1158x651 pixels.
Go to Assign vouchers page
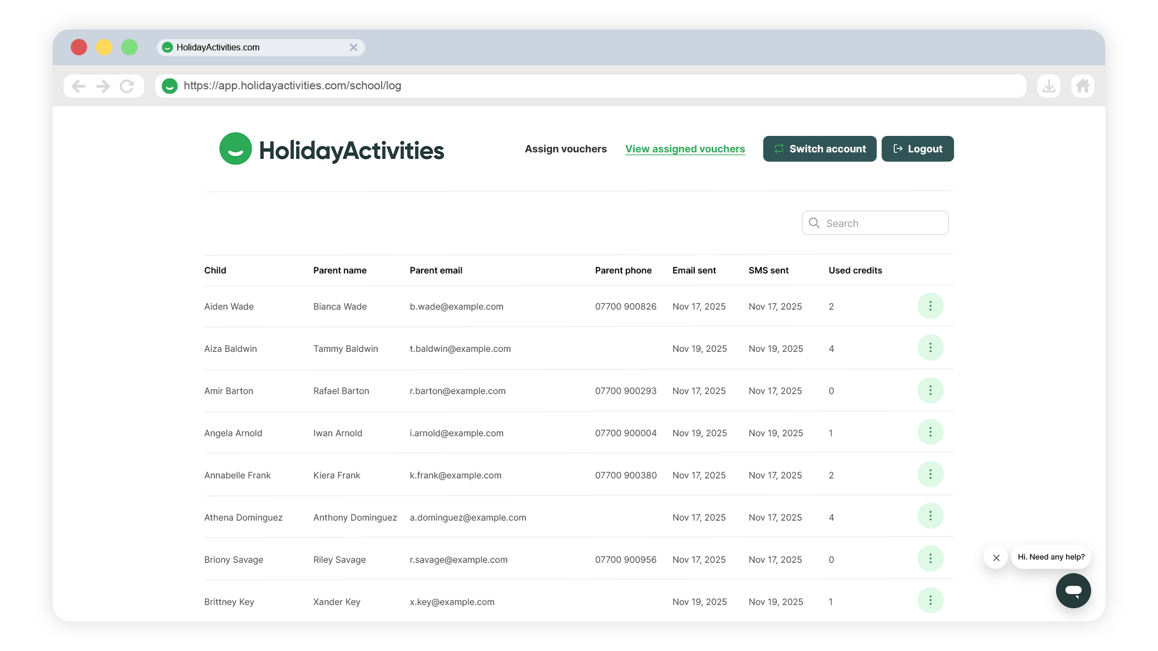[x=565, y=149]
